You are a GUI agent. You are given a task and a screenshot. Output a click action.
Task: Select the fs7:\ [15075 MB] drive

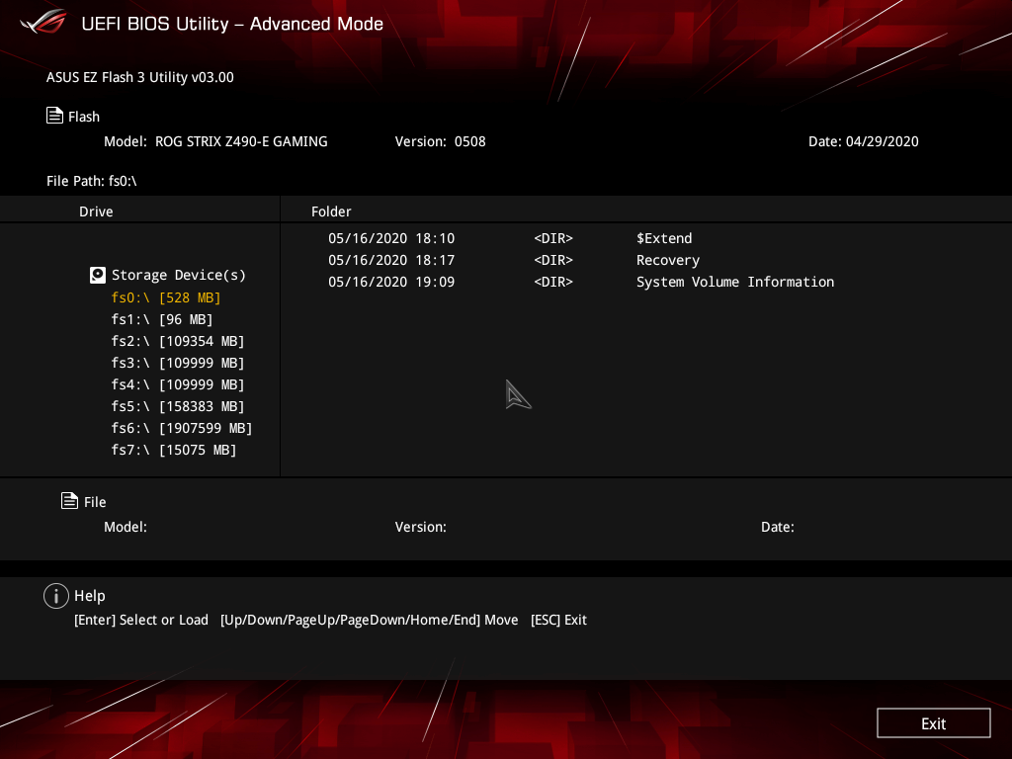tap(174, 450)
